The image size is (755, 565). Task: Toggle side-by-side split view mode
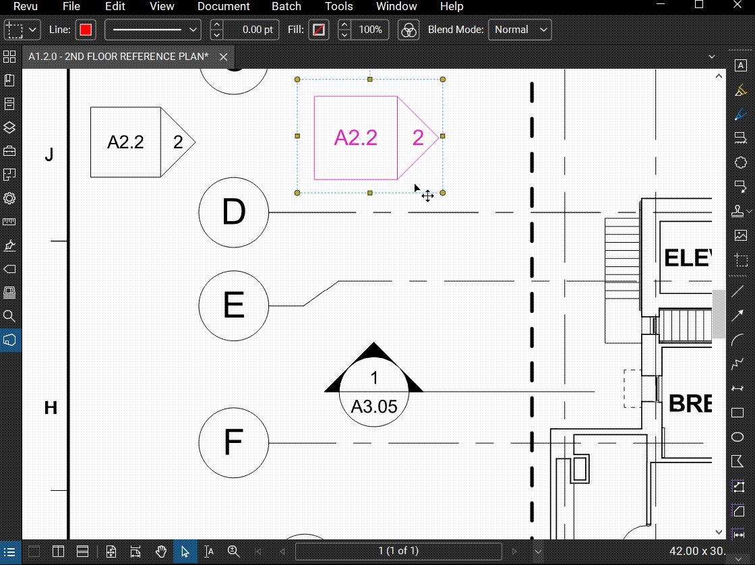coord(57,551)
